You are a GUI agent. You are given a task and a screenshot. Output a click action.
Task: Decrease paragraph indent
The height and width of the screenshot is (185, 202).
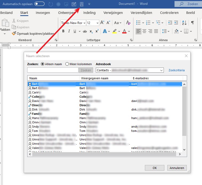[x=170, y=23]
